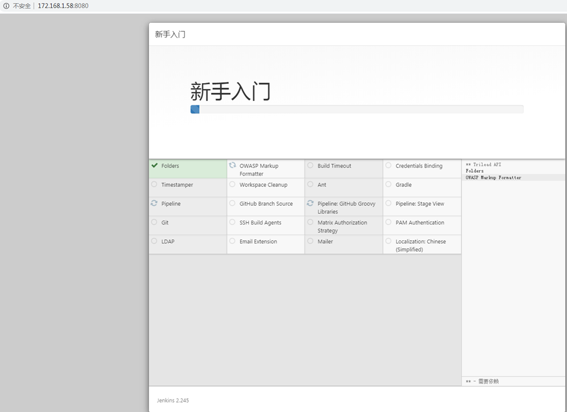
Task: Click the Timestamper plugin label
Action: 177,185
